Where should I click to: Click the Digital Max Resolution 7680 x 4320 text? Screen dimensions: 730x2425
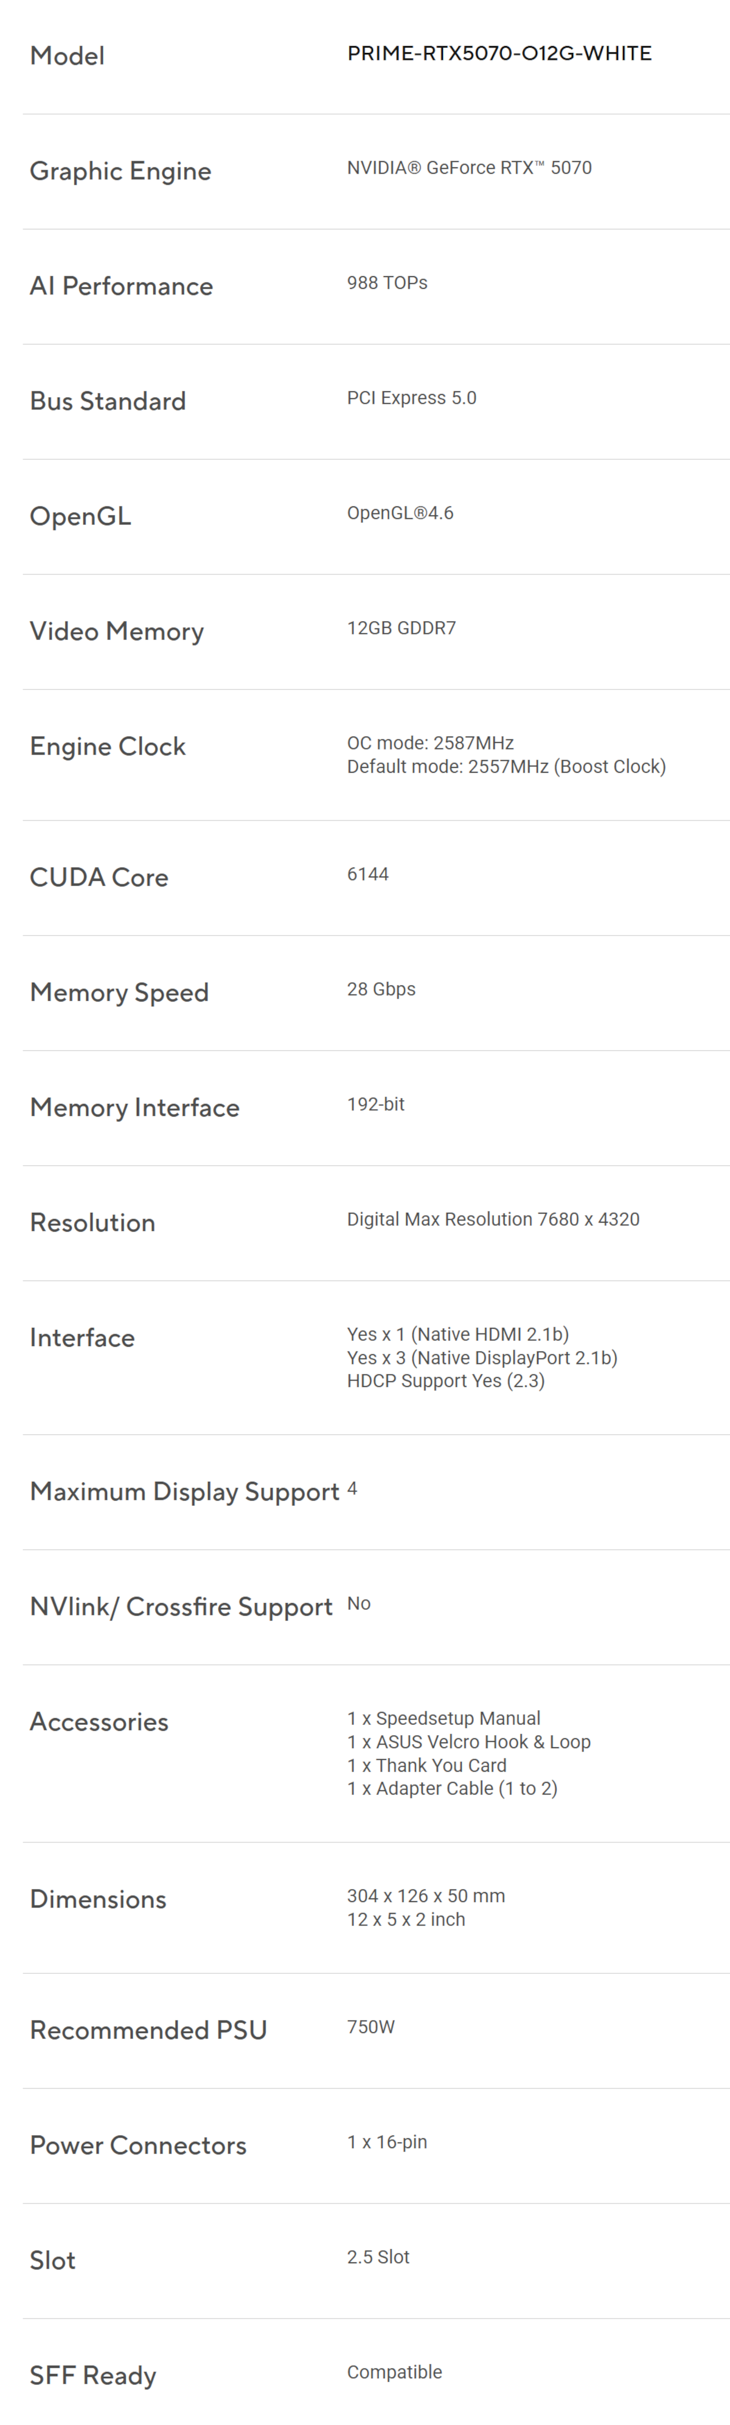coord(492,1219)
